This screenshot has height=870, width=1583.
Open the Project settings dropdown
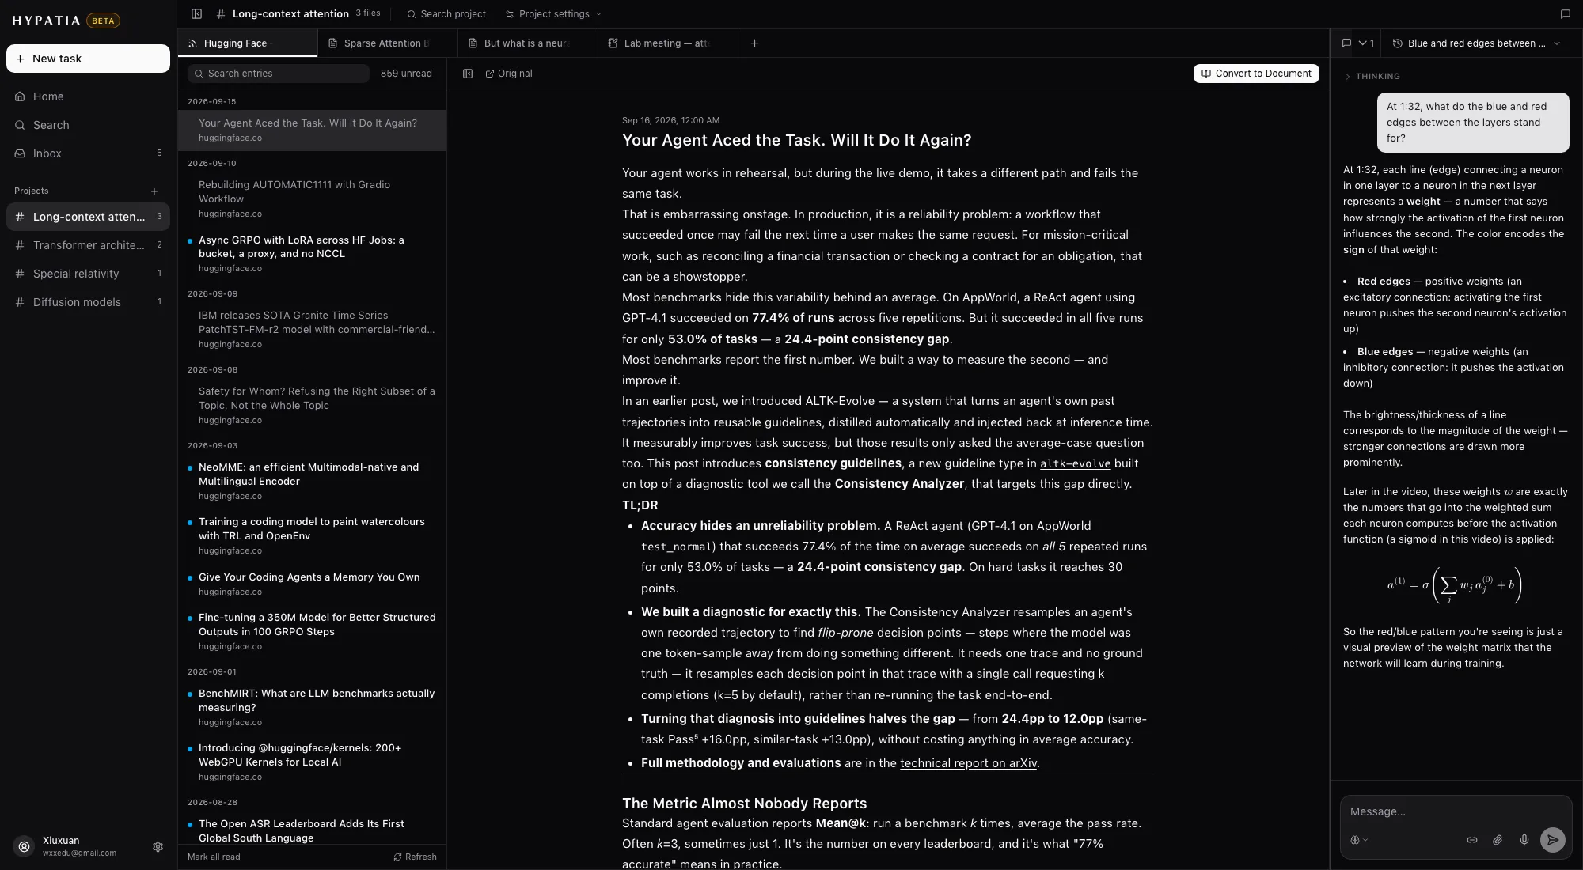pyautogui.click(x=554, y=13)
